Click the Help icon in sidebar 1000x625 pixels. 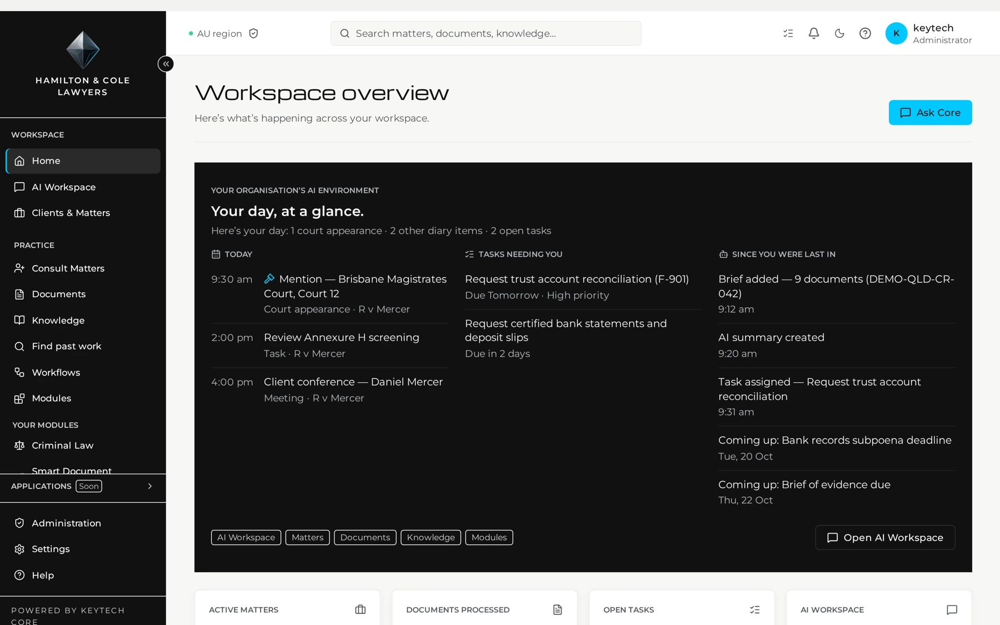(x=19, y=575)
